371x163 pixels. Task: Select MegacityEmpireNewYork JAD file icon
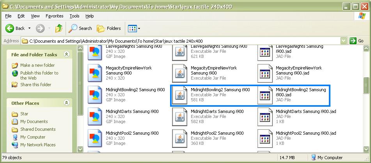(x=265, y=73)
